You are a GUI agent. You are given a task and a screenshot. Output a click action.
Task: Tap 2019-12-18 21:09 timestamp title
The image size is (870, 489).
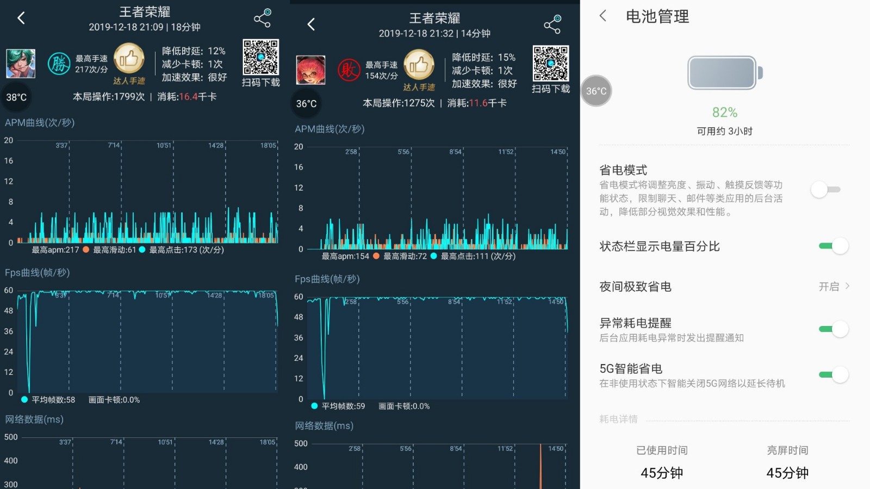click(x=145, y=27)
